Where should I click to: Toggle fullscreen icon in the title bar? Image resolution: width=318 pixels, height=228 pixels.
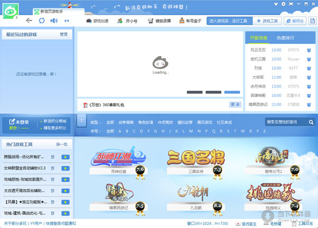pyautogui.click(x=291, y=4)
